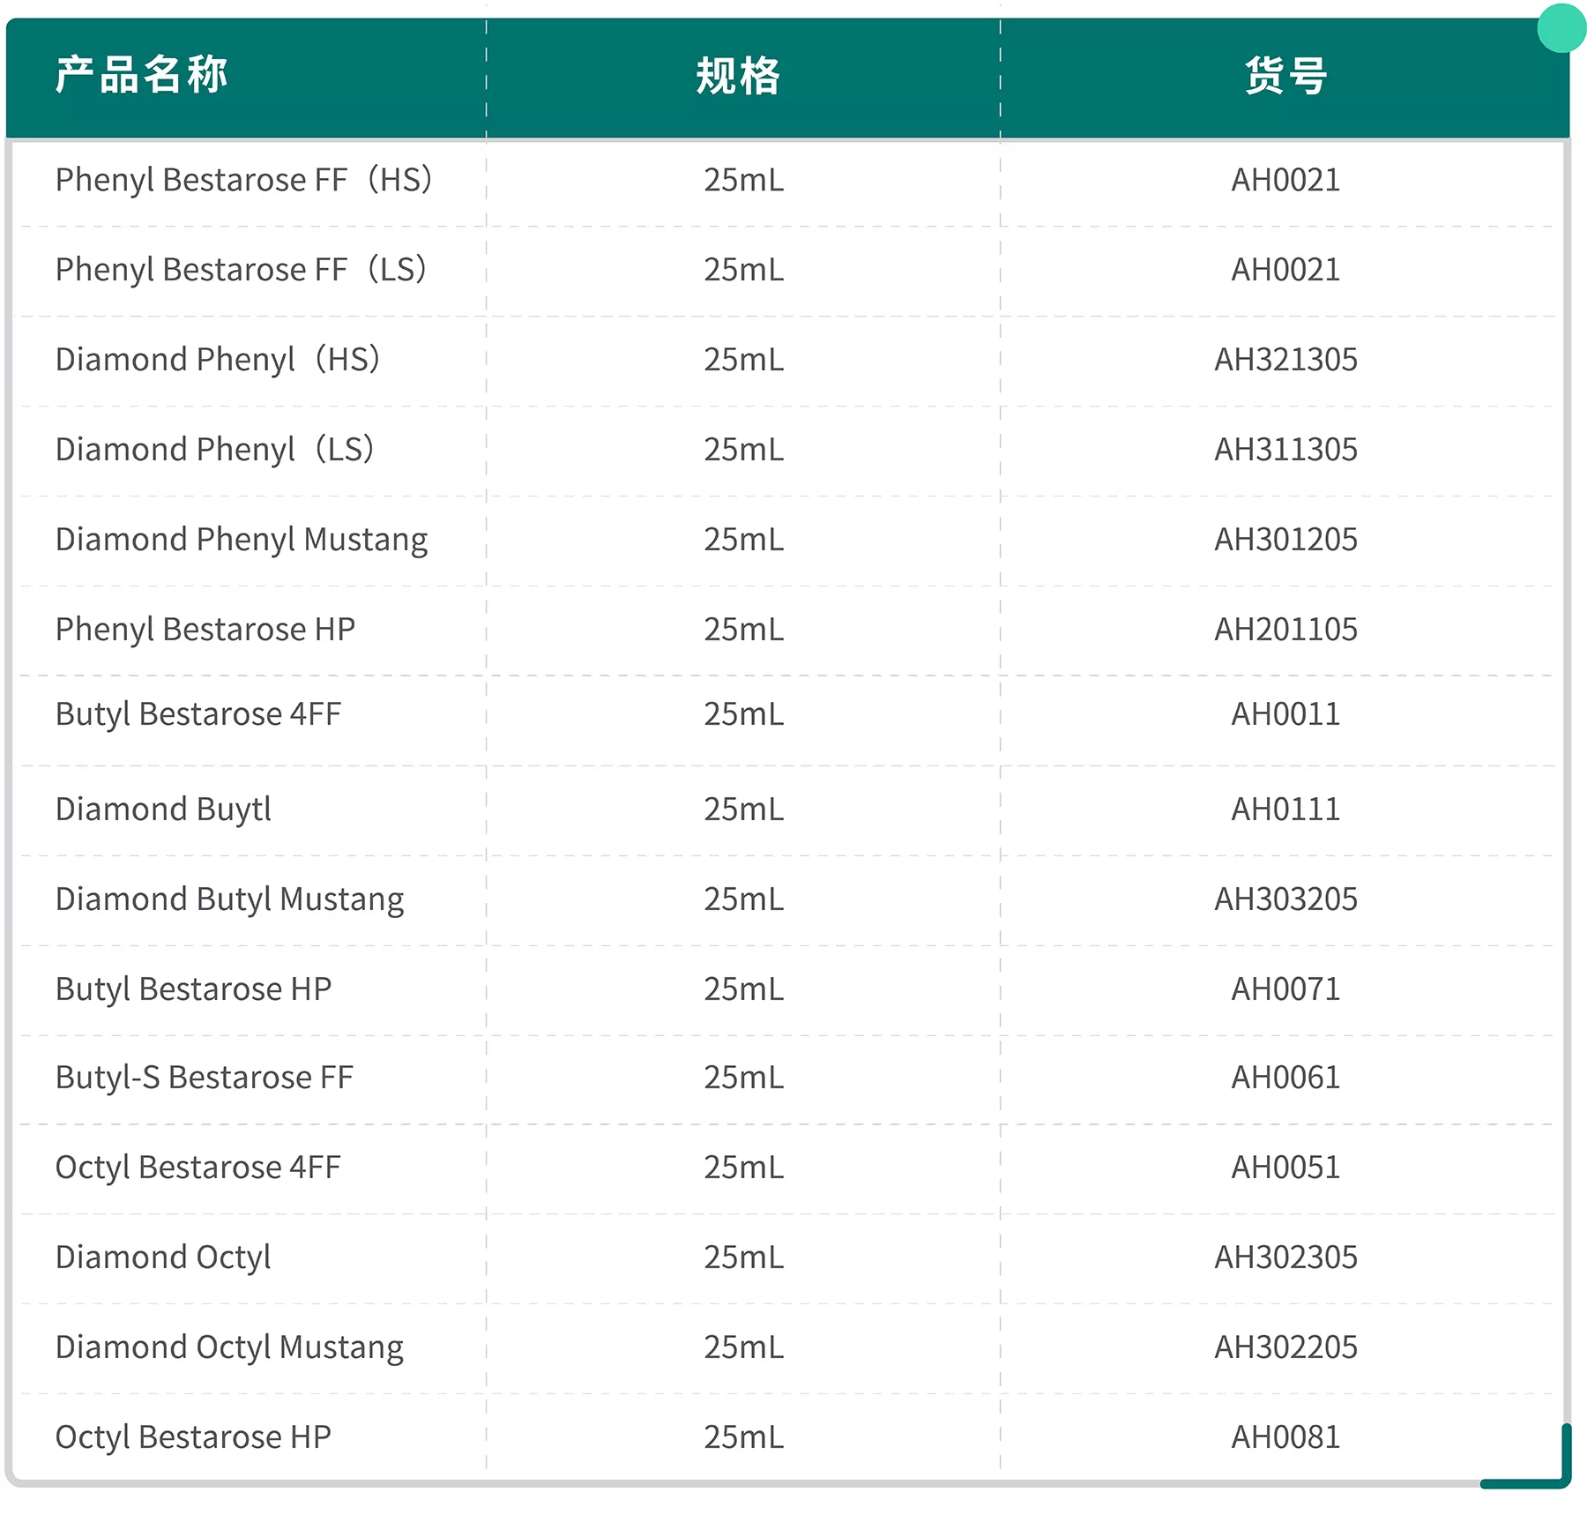Select Diamond Phenyl (HS) product name
Image resolution: width=1587 pixels, height=1515 pixels.
click(218, 360)
